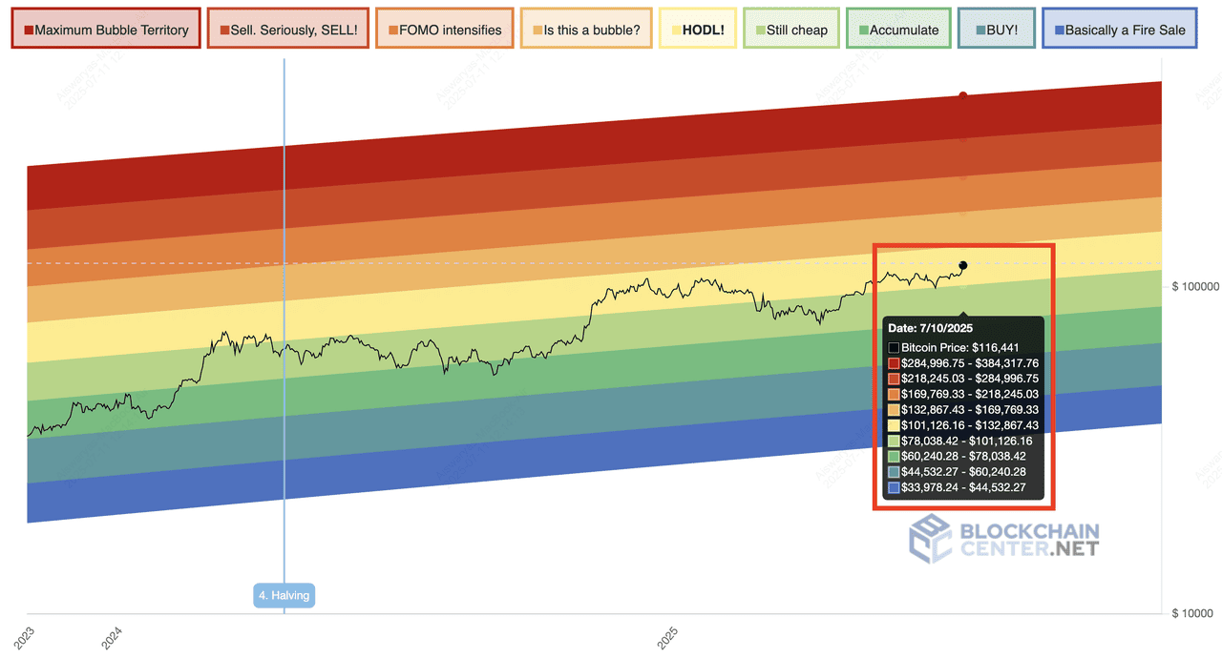Click the black Bitcoin price data point
Screen dimensions: 1222x658
point(963,265)
